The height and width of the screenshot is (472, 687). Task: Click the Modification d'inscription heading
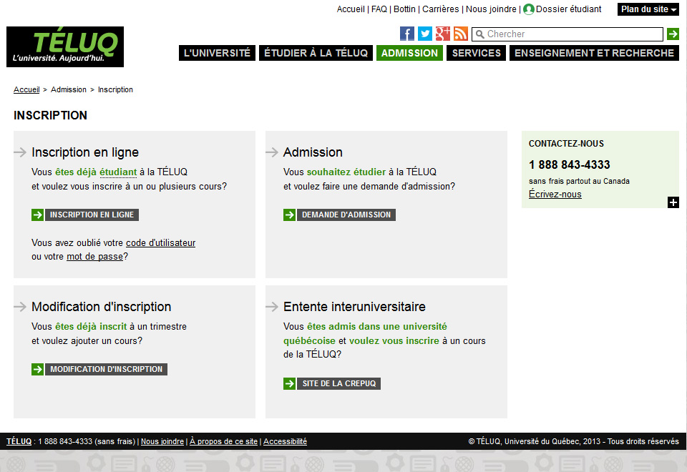[x=101, y=307]
